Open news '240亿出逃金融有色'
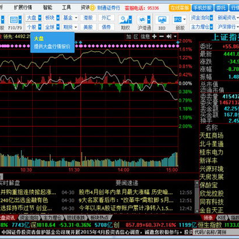 pos(24,200)
